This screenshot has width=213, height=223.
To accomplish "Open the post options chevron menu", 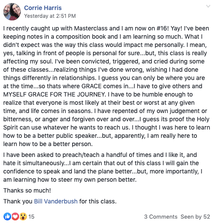I will 208,6.
